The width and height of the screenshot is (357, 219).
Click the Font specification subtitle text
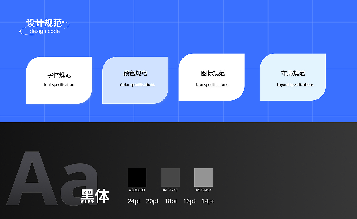(59, 84)
